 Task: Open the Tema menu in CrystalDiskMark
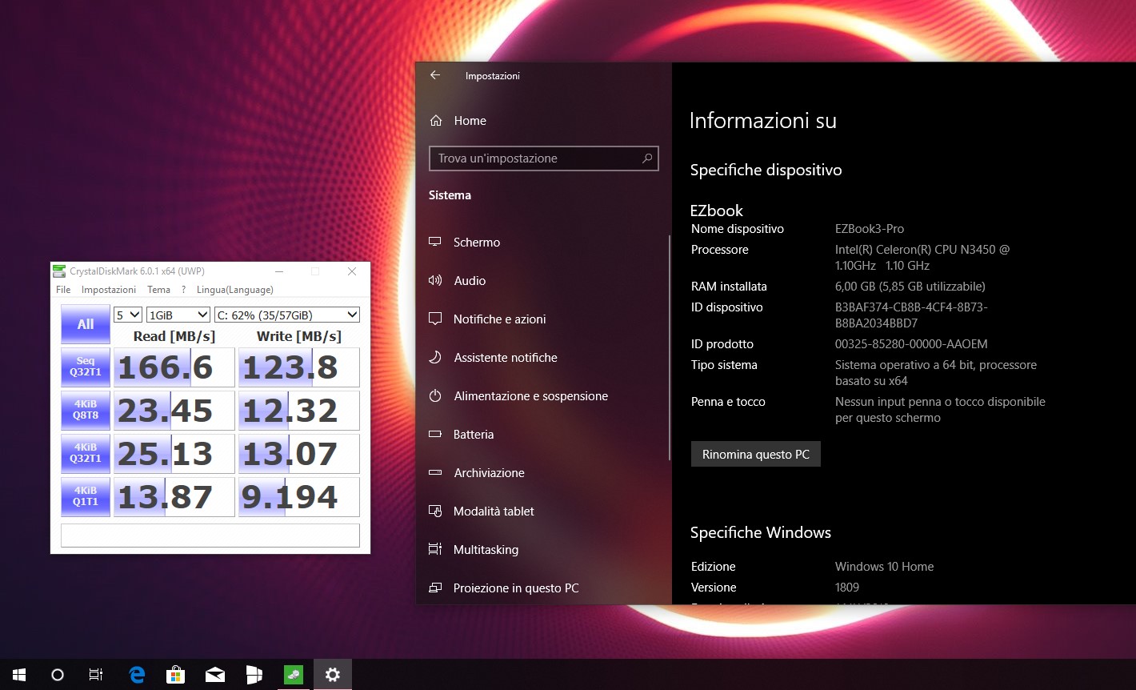[158, 290]
